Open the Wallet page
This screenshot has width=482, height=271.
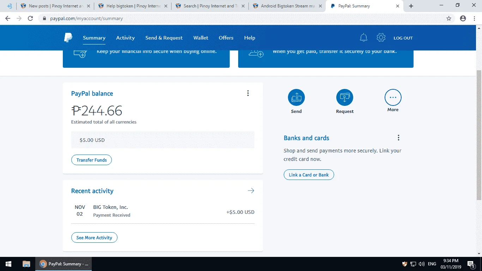(201, 38)
